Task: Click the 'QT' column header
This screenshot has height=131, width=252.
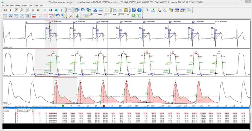Action: 96,106
